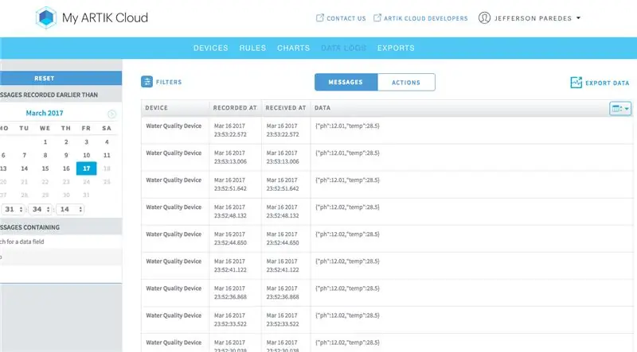Viewport: 637px width, 352px height.
Task: Click the My ARTIK Cloud logo icon
Action: pyautogui.click(x=45, y=17)
